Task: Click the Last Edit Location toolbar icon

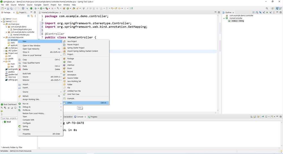Action: [112, 8]
